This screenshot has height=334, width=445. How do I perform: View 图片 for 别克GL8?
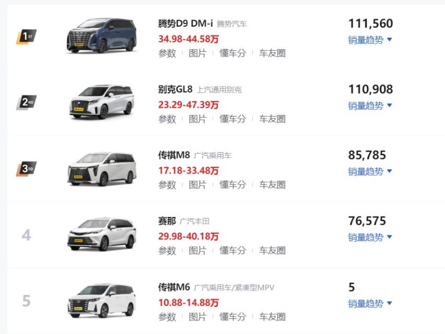pyautogui.click(x=197, y=119)
